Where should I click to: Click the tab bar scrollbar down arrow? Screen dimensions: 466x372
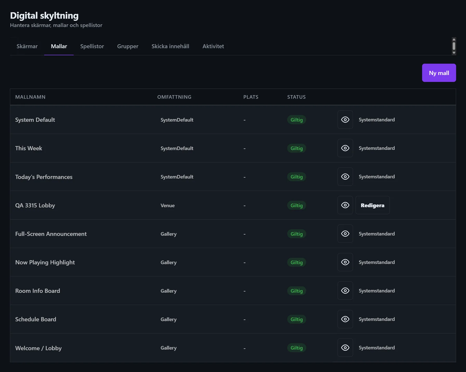[x=454, y=53]
